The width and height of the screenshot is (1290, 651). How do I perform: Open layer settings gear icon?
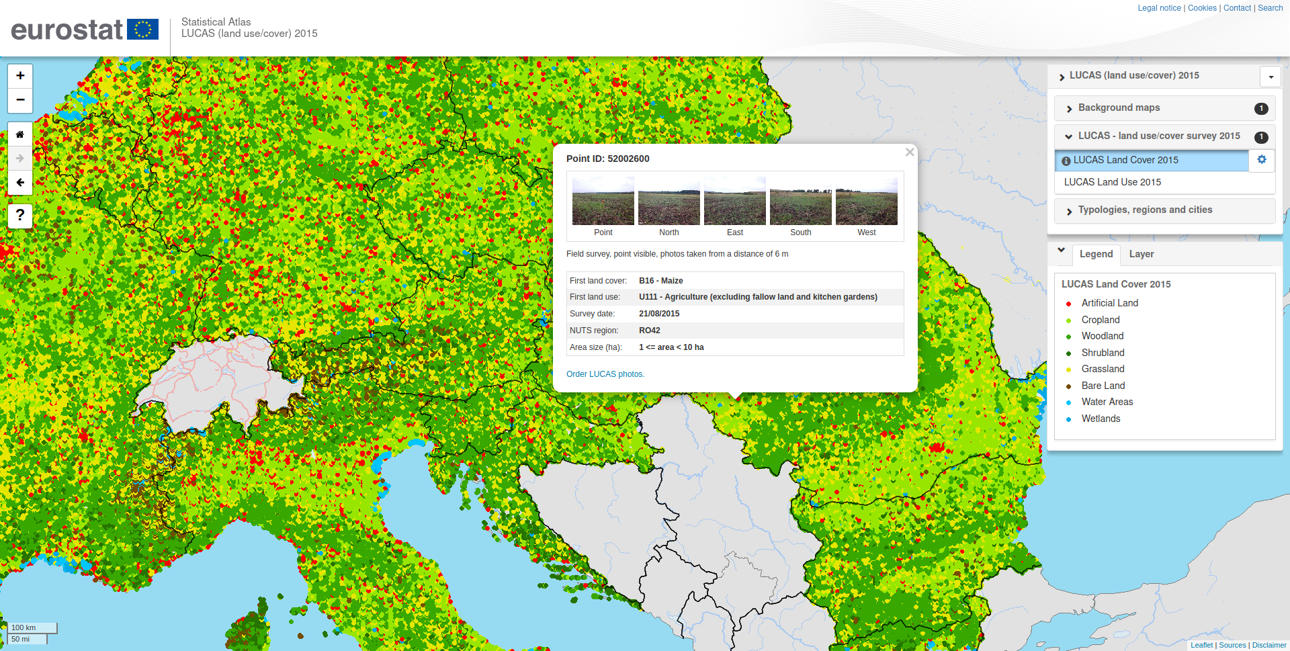(1262, 160)
